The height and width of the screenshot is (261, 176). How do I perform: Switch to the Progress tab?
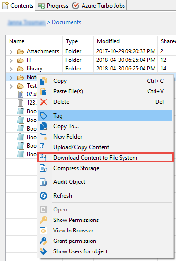pyautogui.click(x=52, y=6)
